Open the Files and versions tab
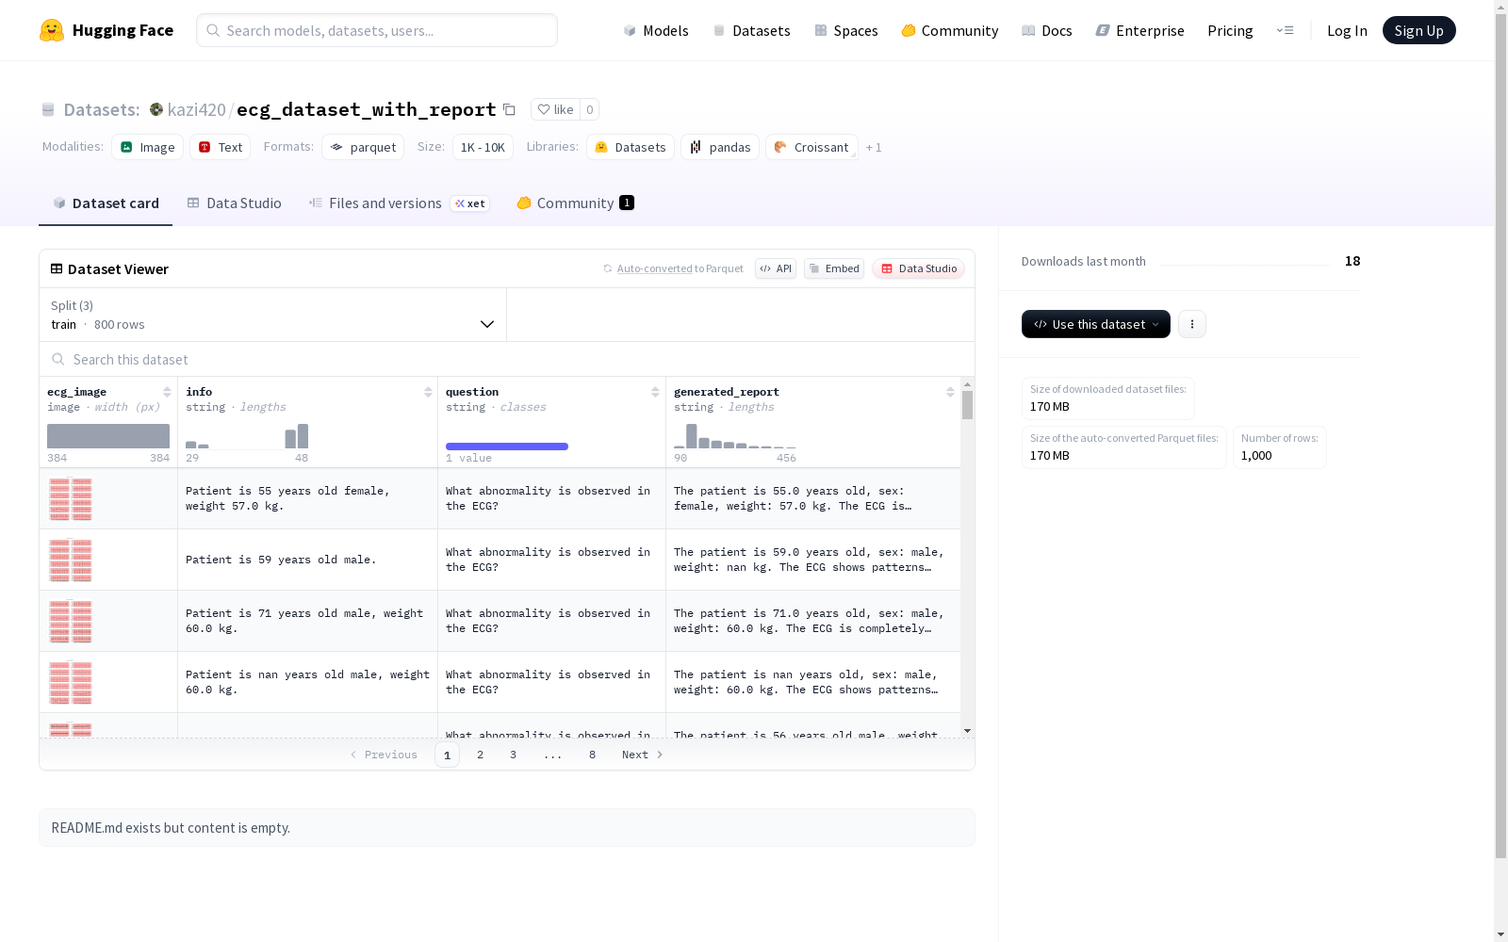Image resolution: width=1508 pixels, height=942 pixels. click(x=399, y=203)
